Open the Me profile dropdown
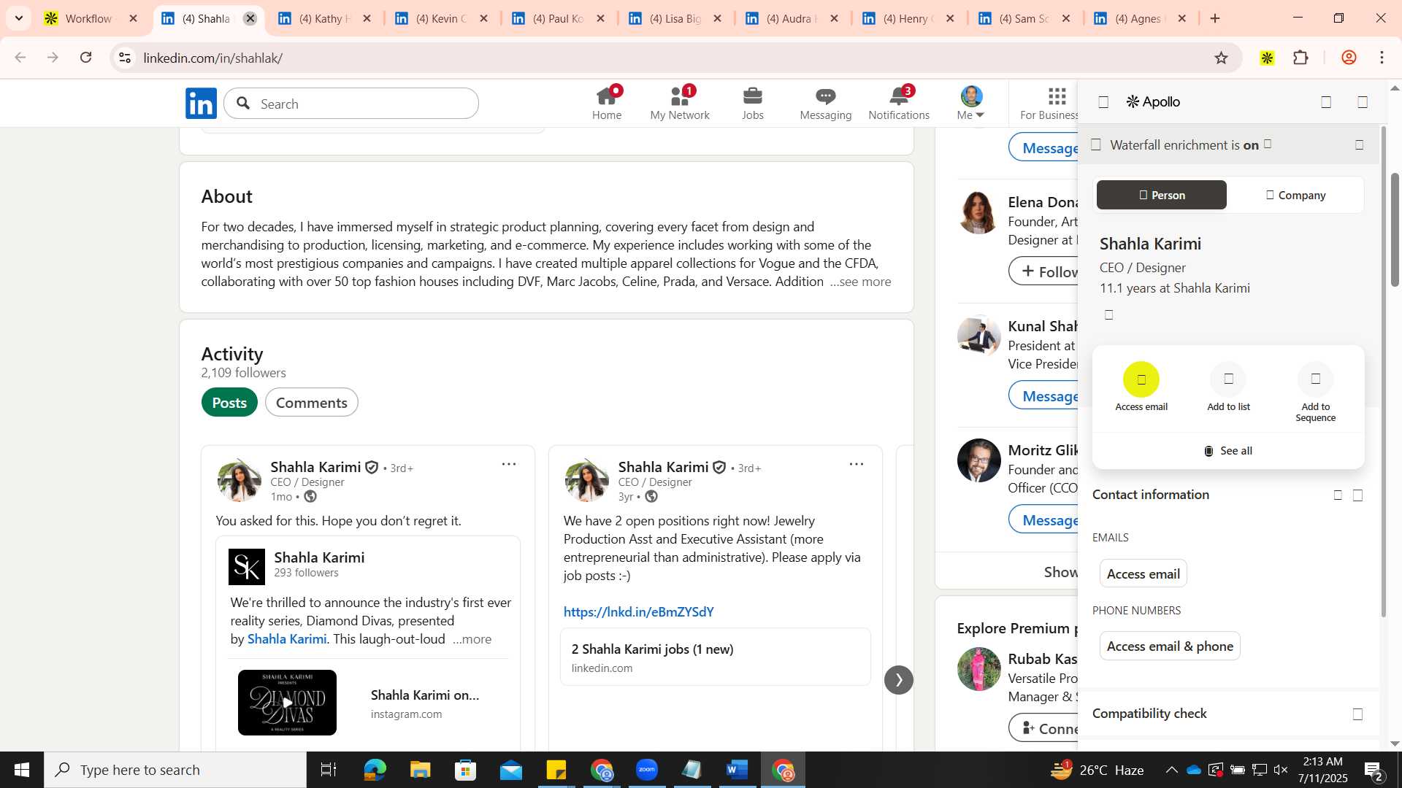This screenshot has height=788, width=1402. pyautogui.click(x=971, y=103)
